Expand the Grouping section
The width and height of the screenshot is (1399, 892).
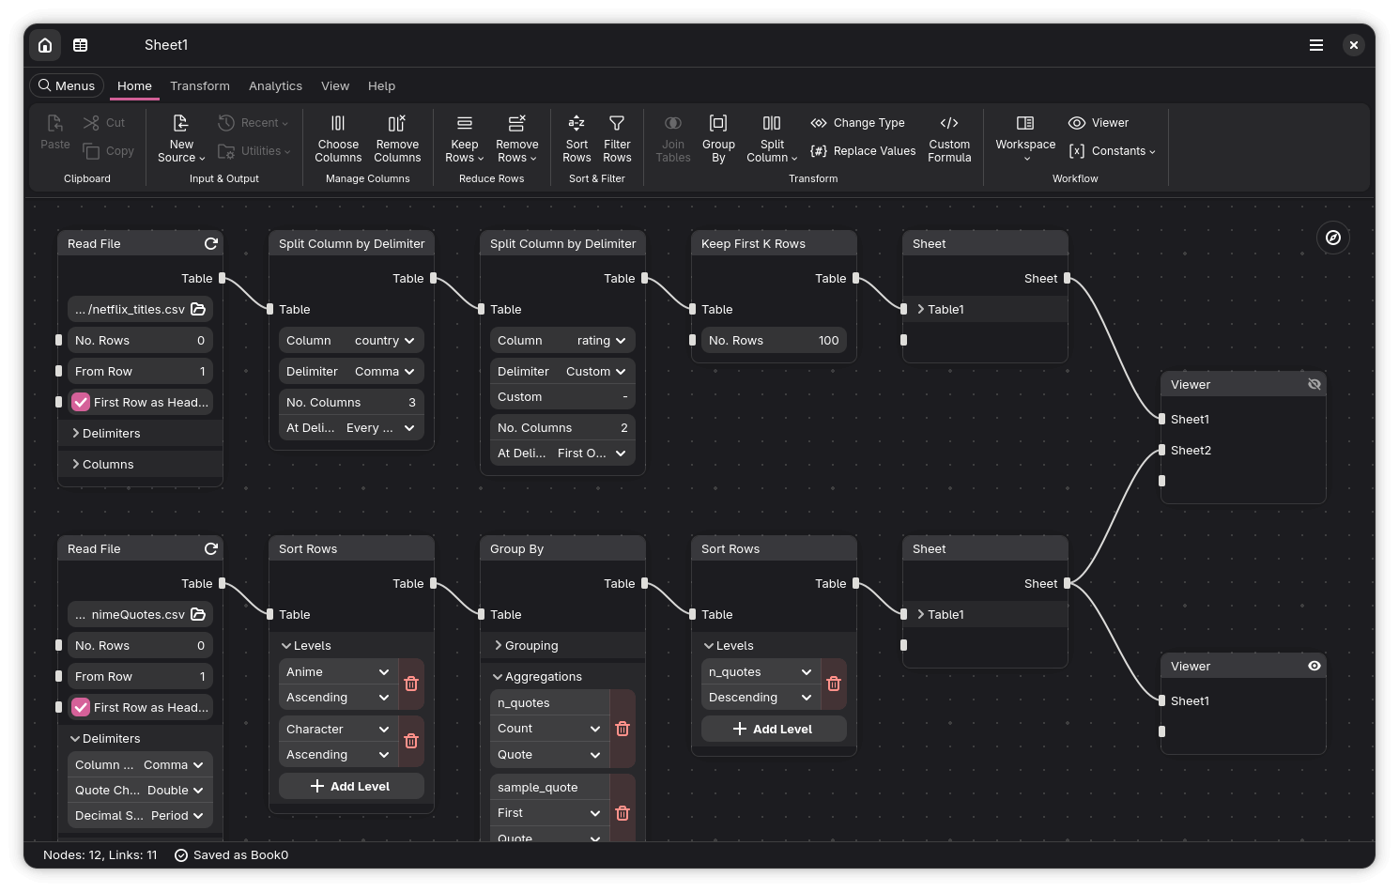(x=562, y=645)
